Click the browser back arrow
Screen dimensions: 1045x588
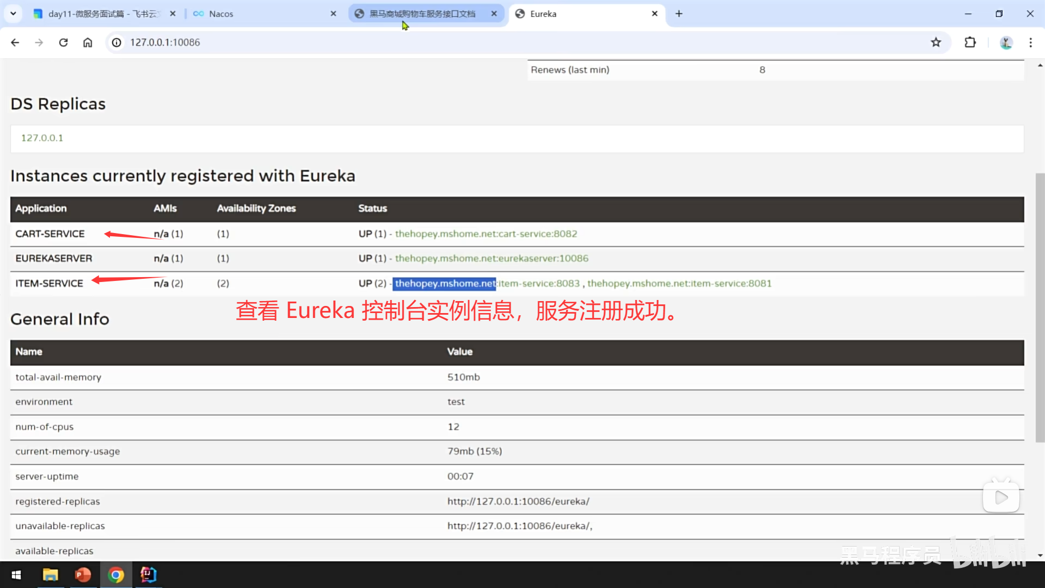pos(15,42)
